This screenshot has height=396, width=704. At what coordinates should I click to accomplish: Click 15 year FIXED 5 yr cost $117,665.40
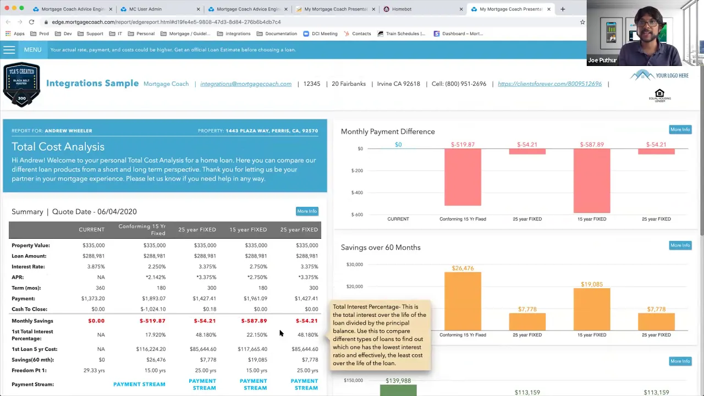(252, 349)
